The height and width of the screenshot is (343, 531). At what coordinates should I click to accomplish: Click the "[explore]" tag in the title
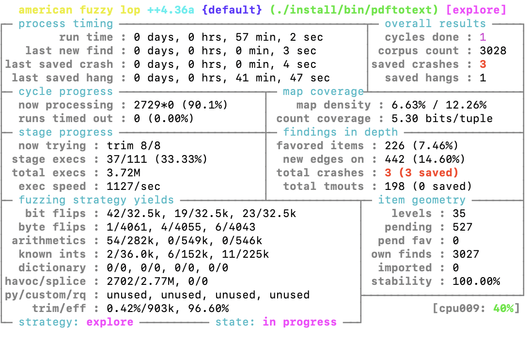(476, 10)
